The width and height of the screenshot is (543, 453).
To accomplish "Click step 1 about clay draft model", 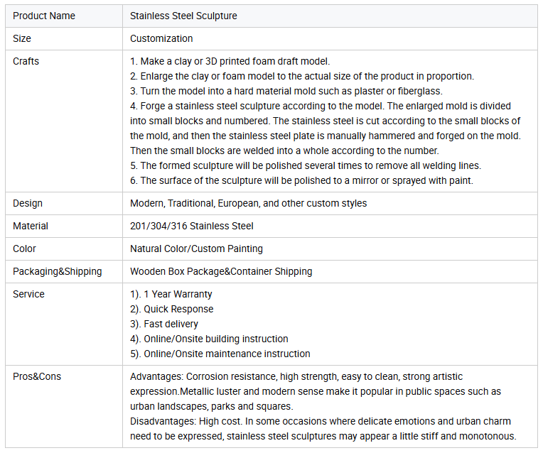I will coord(230,61).
